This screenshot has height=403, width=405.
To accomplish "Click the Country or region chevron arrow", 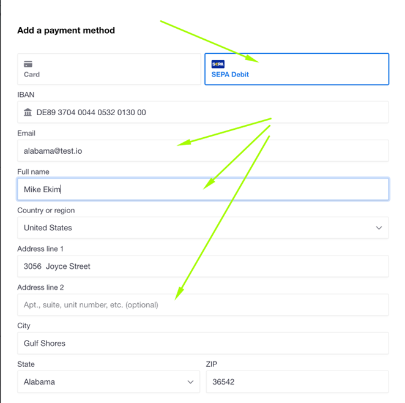I will (x=379, y=228).
